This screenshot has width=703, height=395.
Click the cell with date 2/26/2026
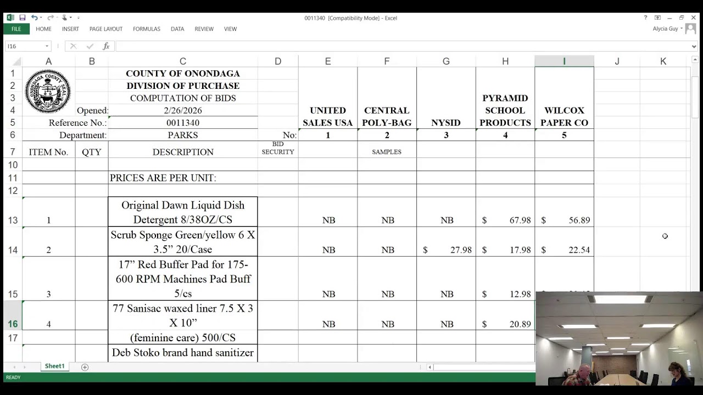(183, 110)
